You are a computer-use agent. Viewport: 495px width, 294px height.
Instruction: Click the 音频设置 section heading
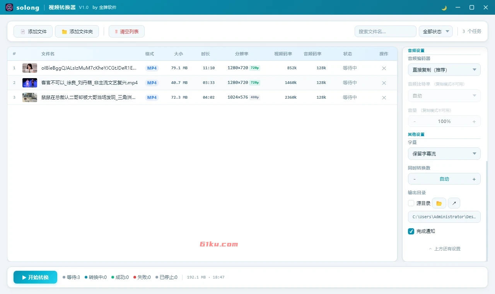pyautogui.click(x=416, y=51)
